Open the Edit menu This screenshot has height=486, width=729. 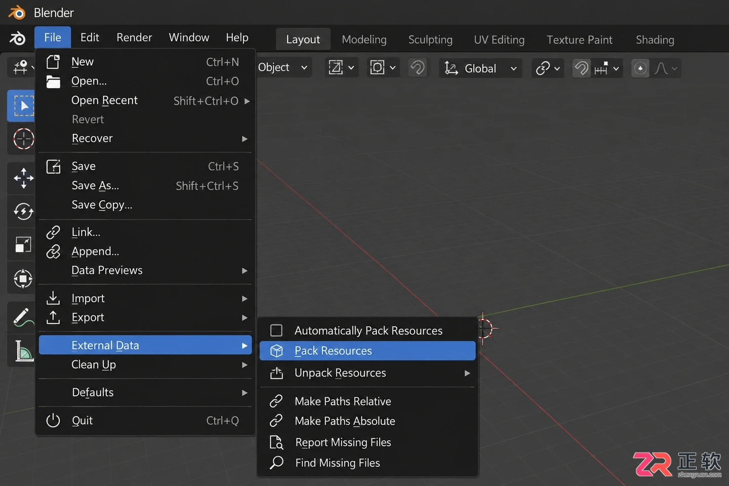(x=90, y=37)
